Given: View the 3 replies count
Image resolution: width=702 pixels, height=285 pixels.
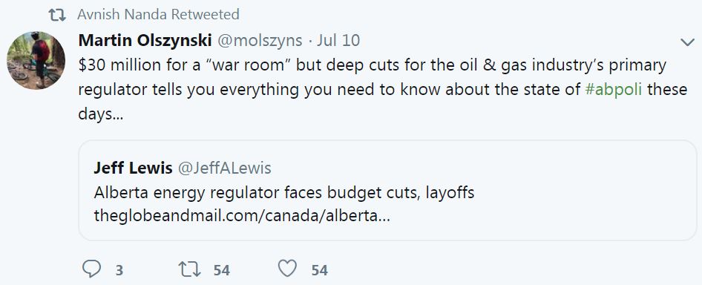Looking at the screenshot, I should pos(119,271).
